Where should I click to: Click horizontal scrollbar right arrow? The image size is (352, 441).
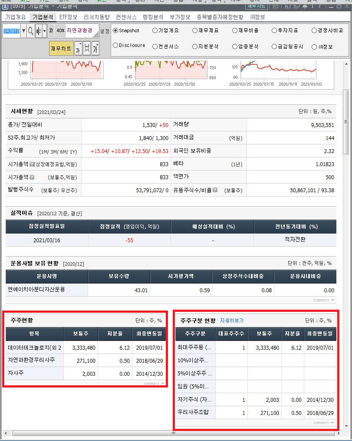(339, 433)
